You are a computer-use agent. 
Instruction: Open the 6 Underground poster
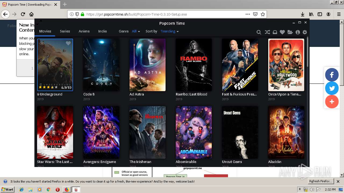55,65
